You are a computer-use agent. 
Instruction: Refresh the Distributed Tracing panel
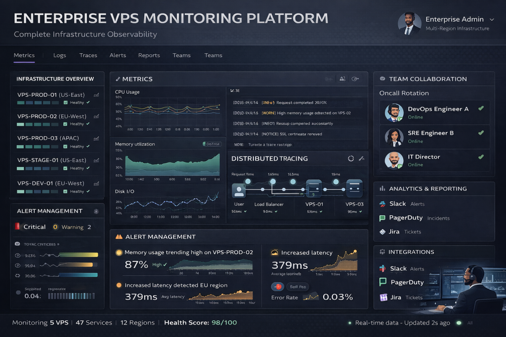[x=351, y=158]
